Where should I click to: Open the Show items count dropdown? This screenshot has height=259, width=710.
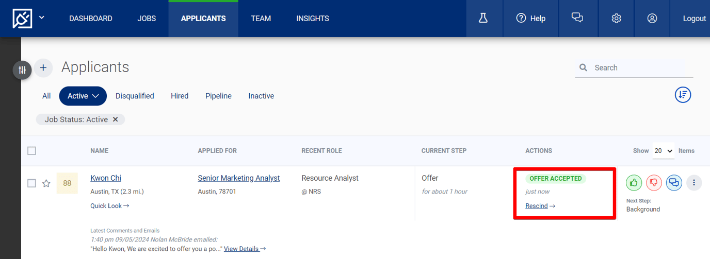point(663,151)
